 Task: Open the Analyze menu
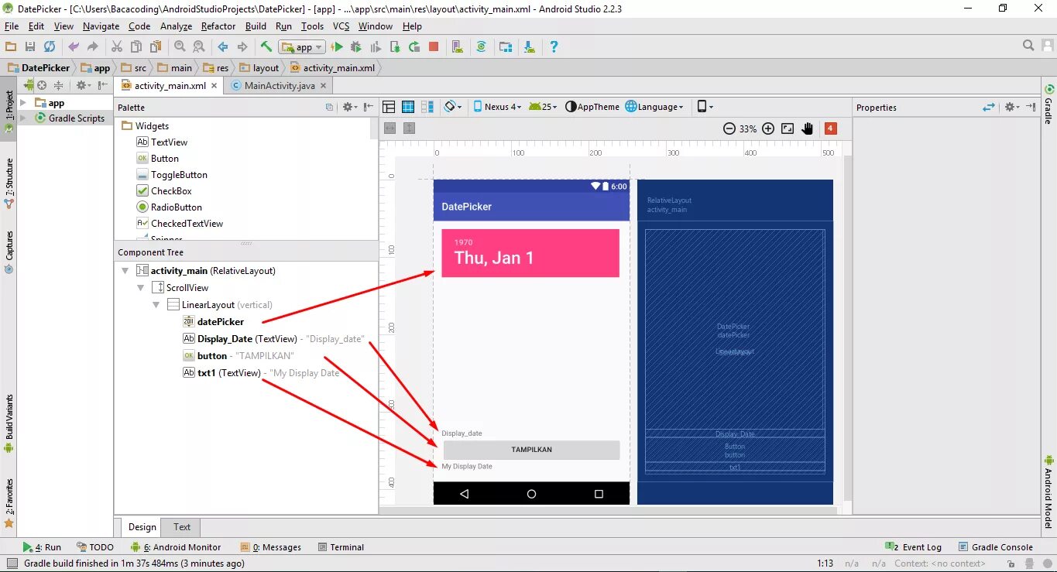[x=176, y=26]
